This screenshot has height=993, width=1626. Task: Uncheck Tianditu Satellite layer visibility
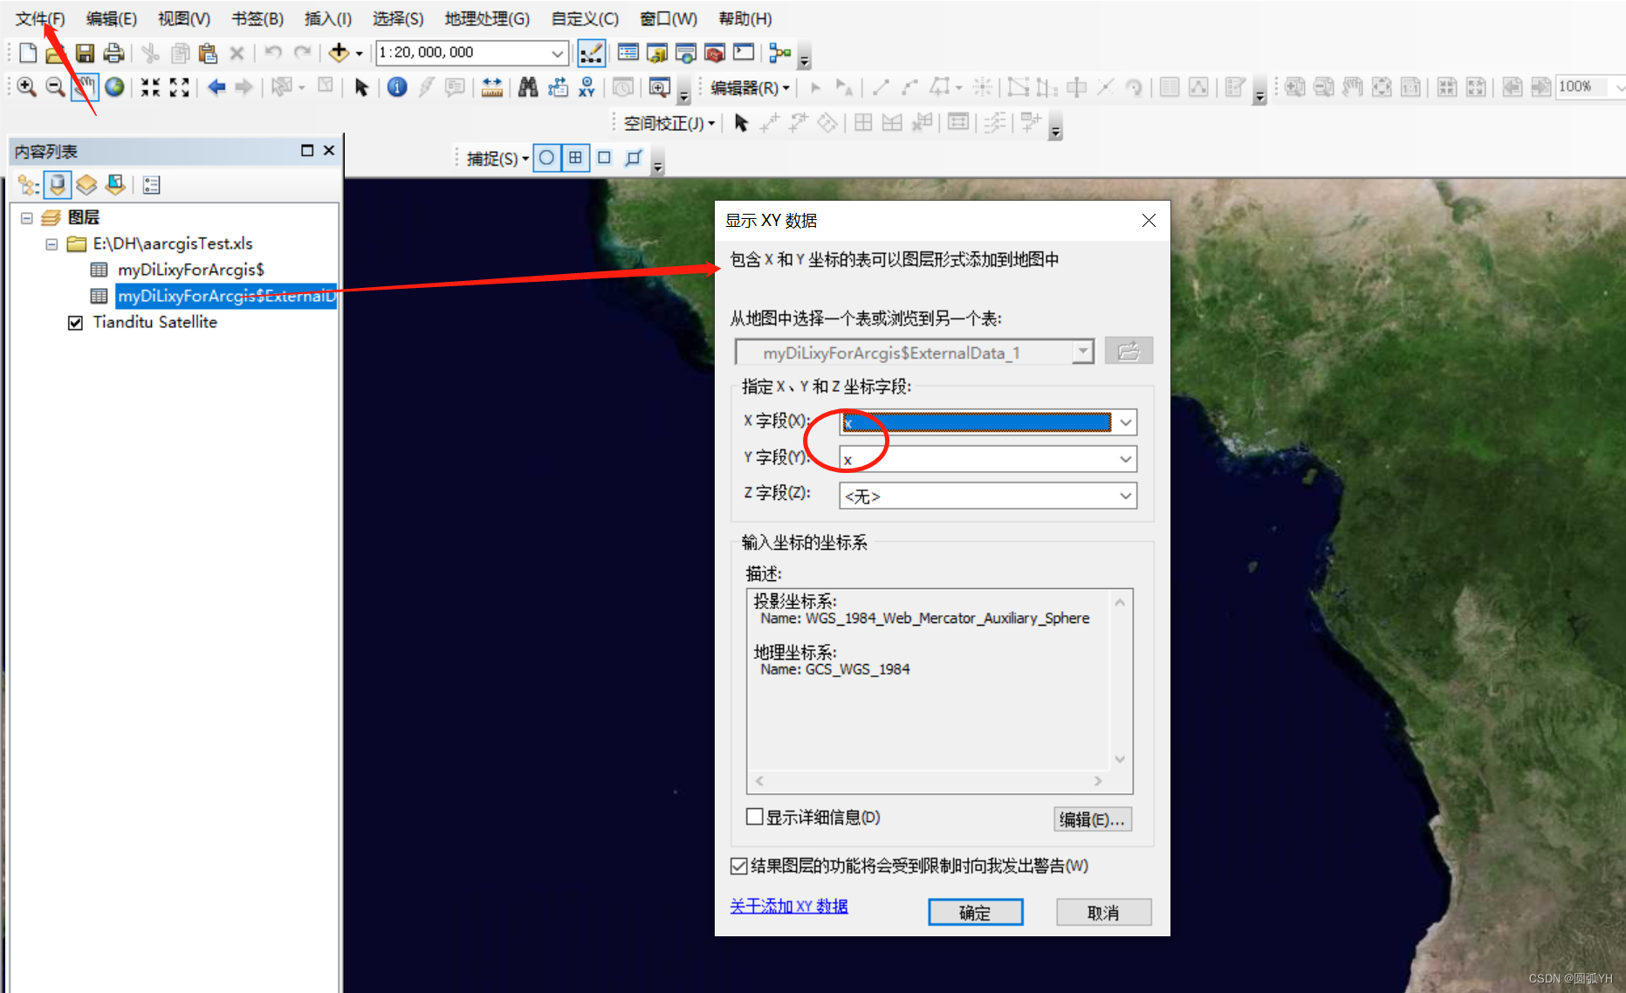coord(76,322)
